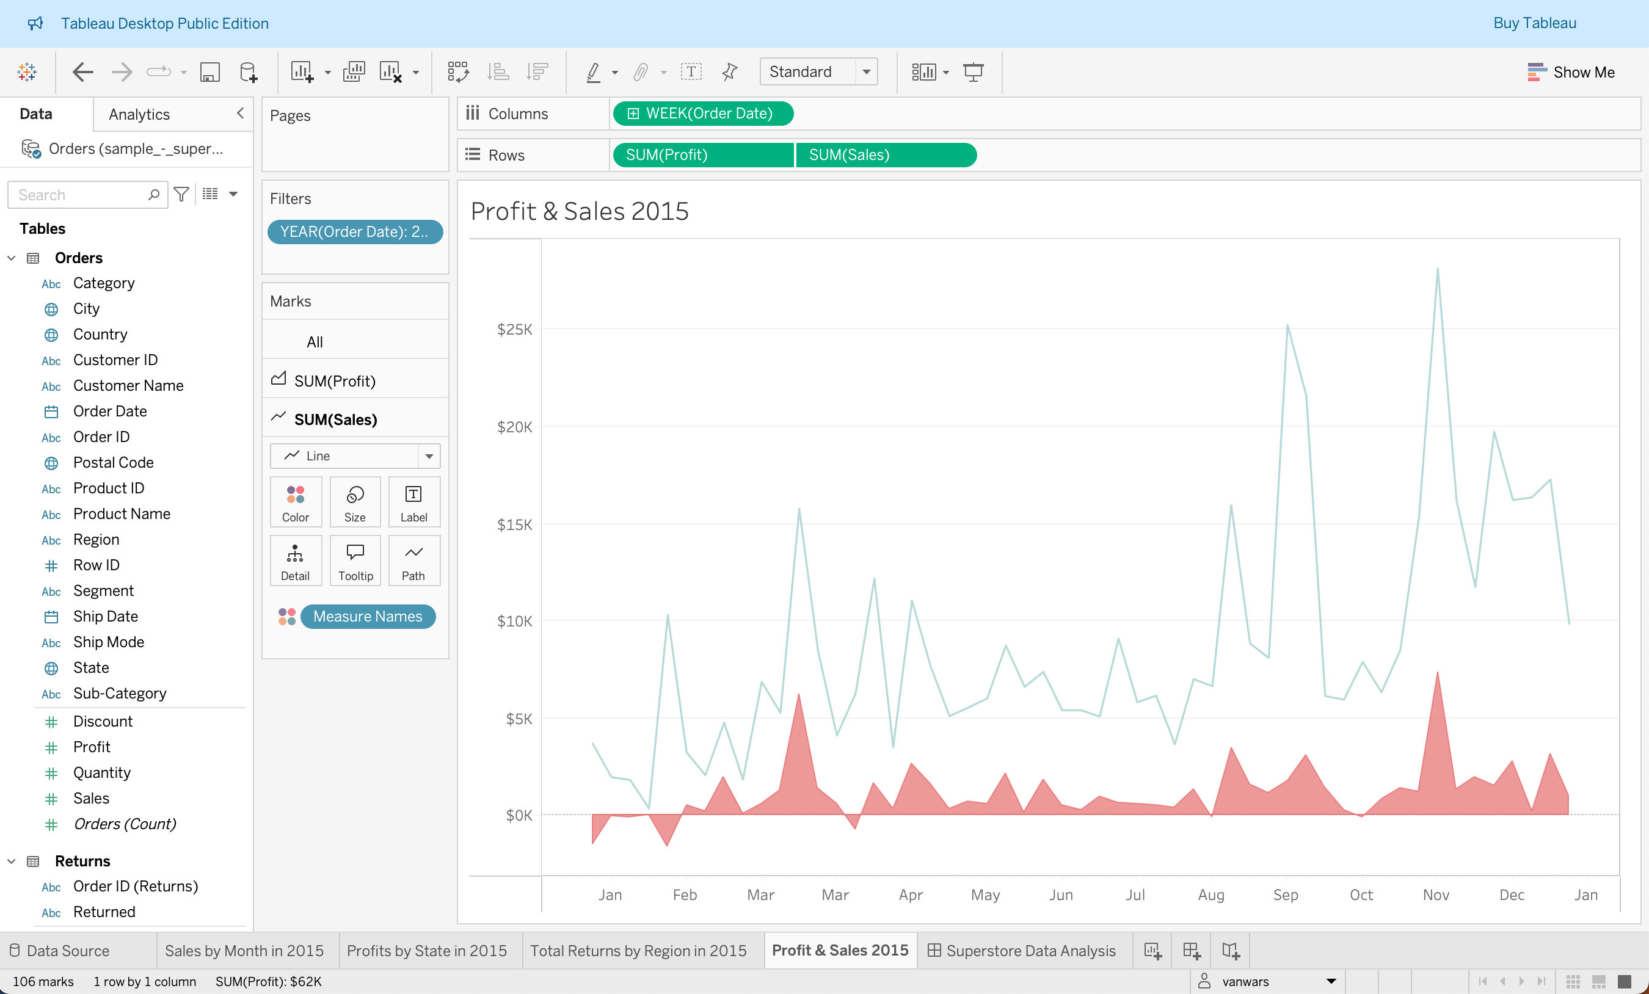Toggle the Show Me panel
The image size is (1649, 994).
click(1570, 71)
